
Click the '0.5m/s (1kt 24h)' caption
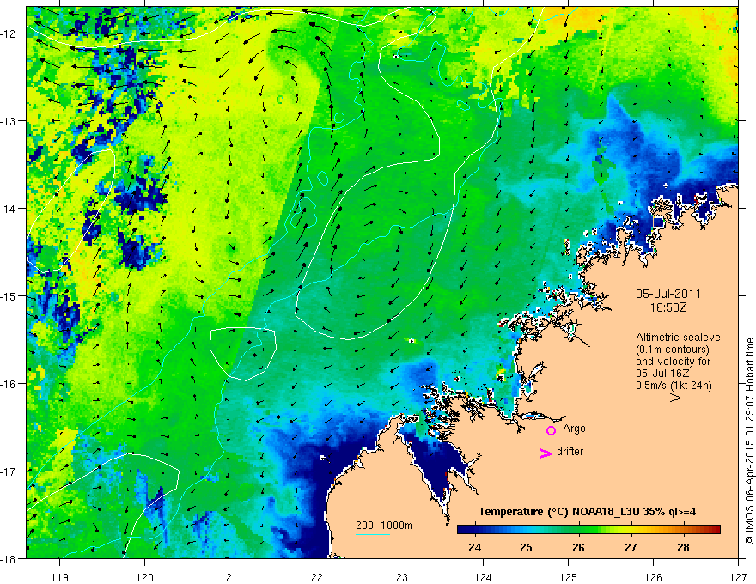(x=674, y=386)
